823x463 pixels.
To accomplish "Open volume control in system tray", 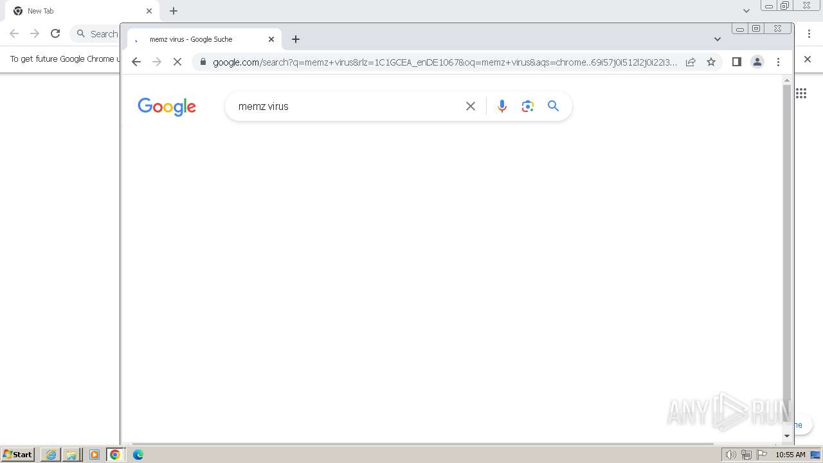I will [730, 455].
